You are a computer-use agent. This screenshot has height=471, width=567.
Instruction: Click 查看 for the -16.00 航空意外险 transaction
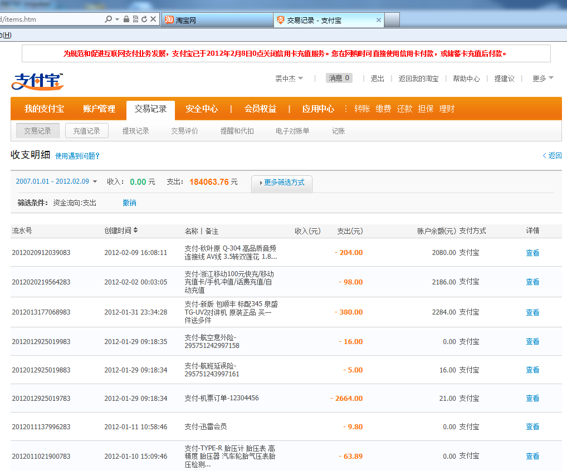(x=532, y=341)
